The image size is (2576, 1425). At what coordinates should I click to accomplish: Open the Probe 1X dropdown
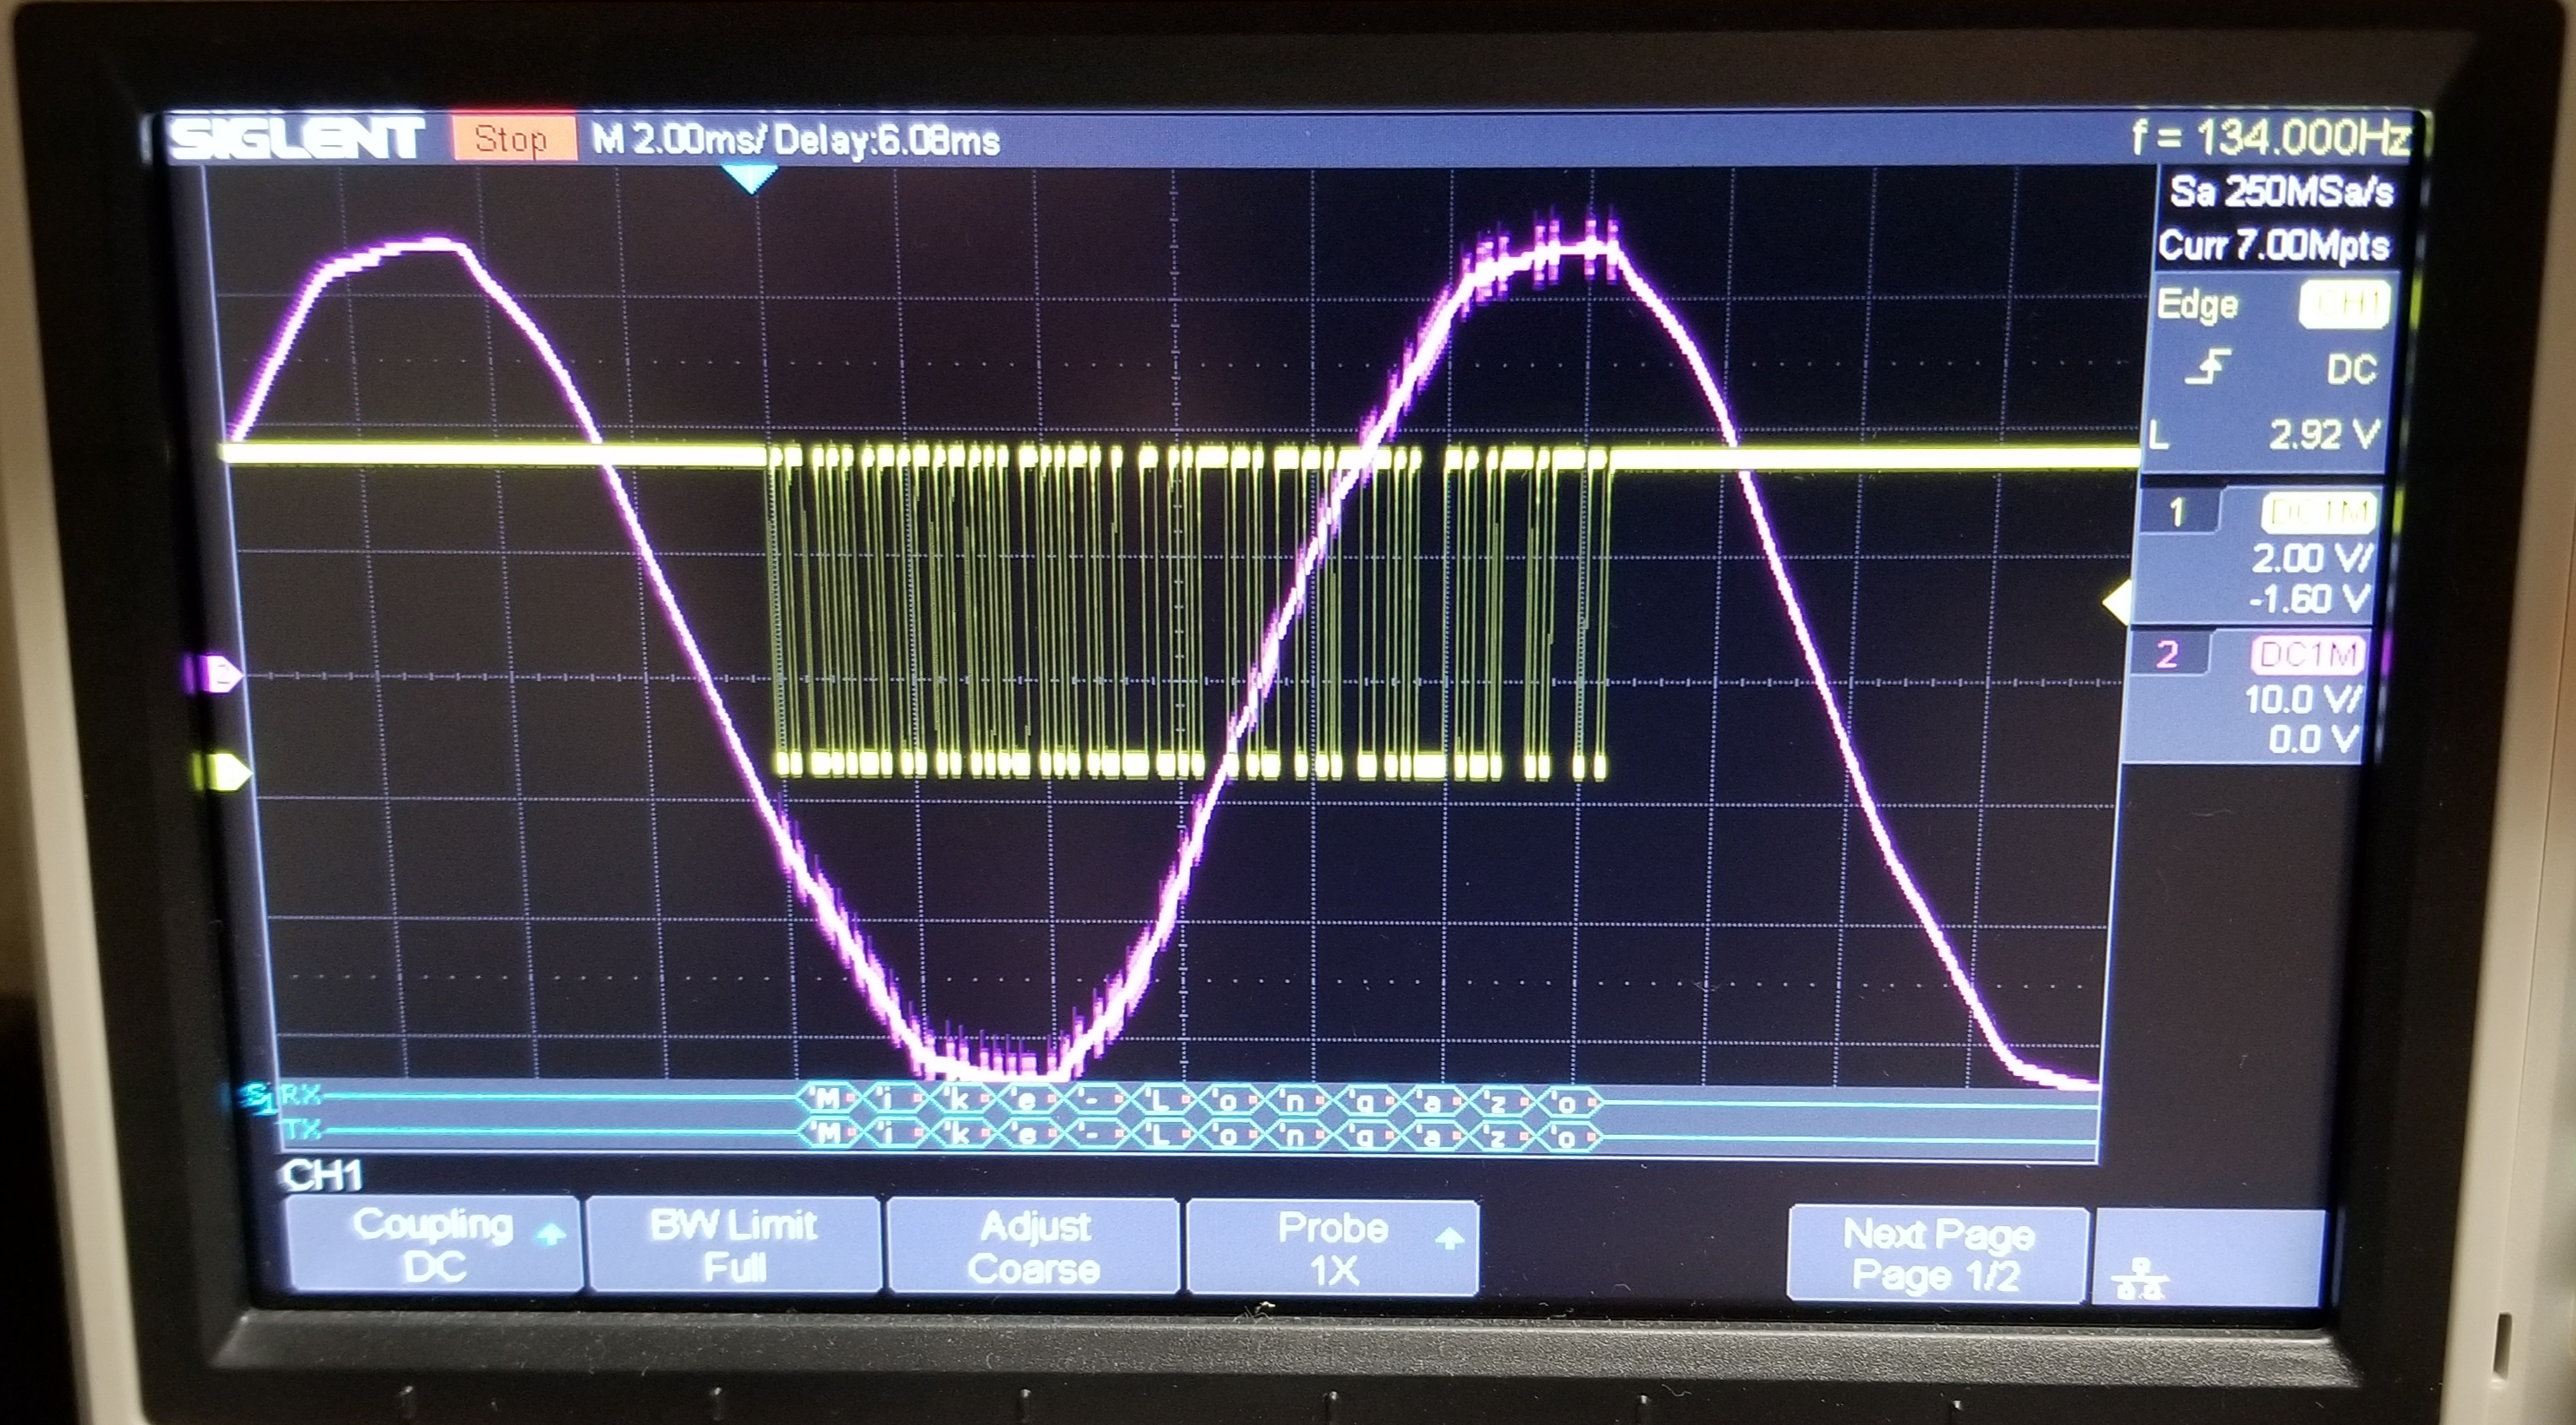(1333, 1248)
